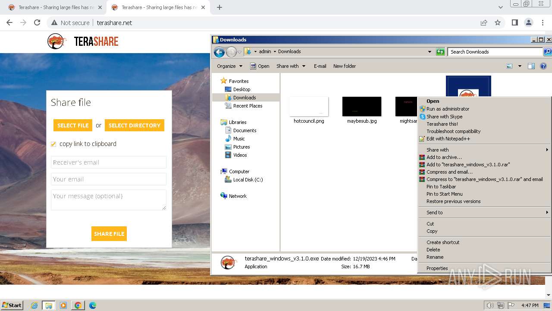Screen dimensions: 552x311
Task: Expand the Chrome tab search chevron
Action: click(500, 7)
